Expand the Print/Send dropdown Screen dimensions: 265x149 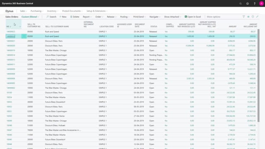140,17
